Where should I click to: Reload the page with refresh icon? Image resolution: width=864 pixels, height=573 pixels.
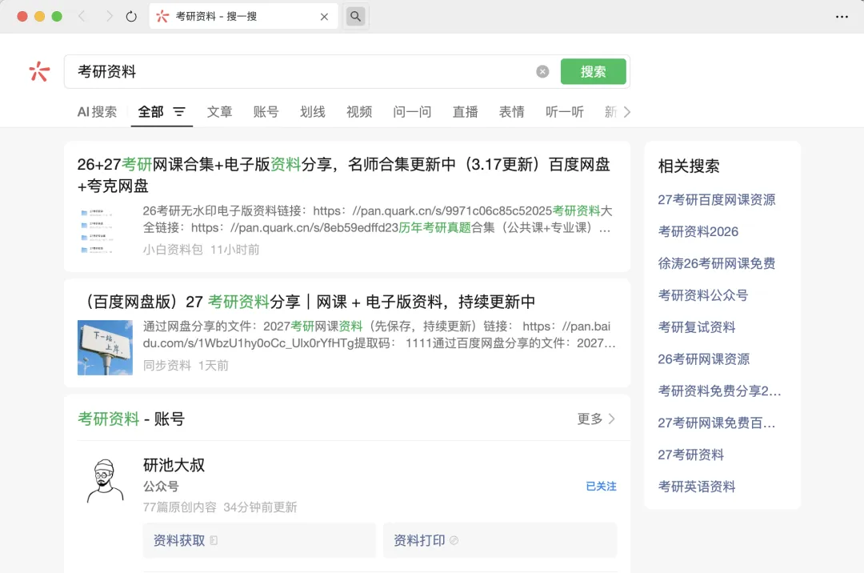131,17
